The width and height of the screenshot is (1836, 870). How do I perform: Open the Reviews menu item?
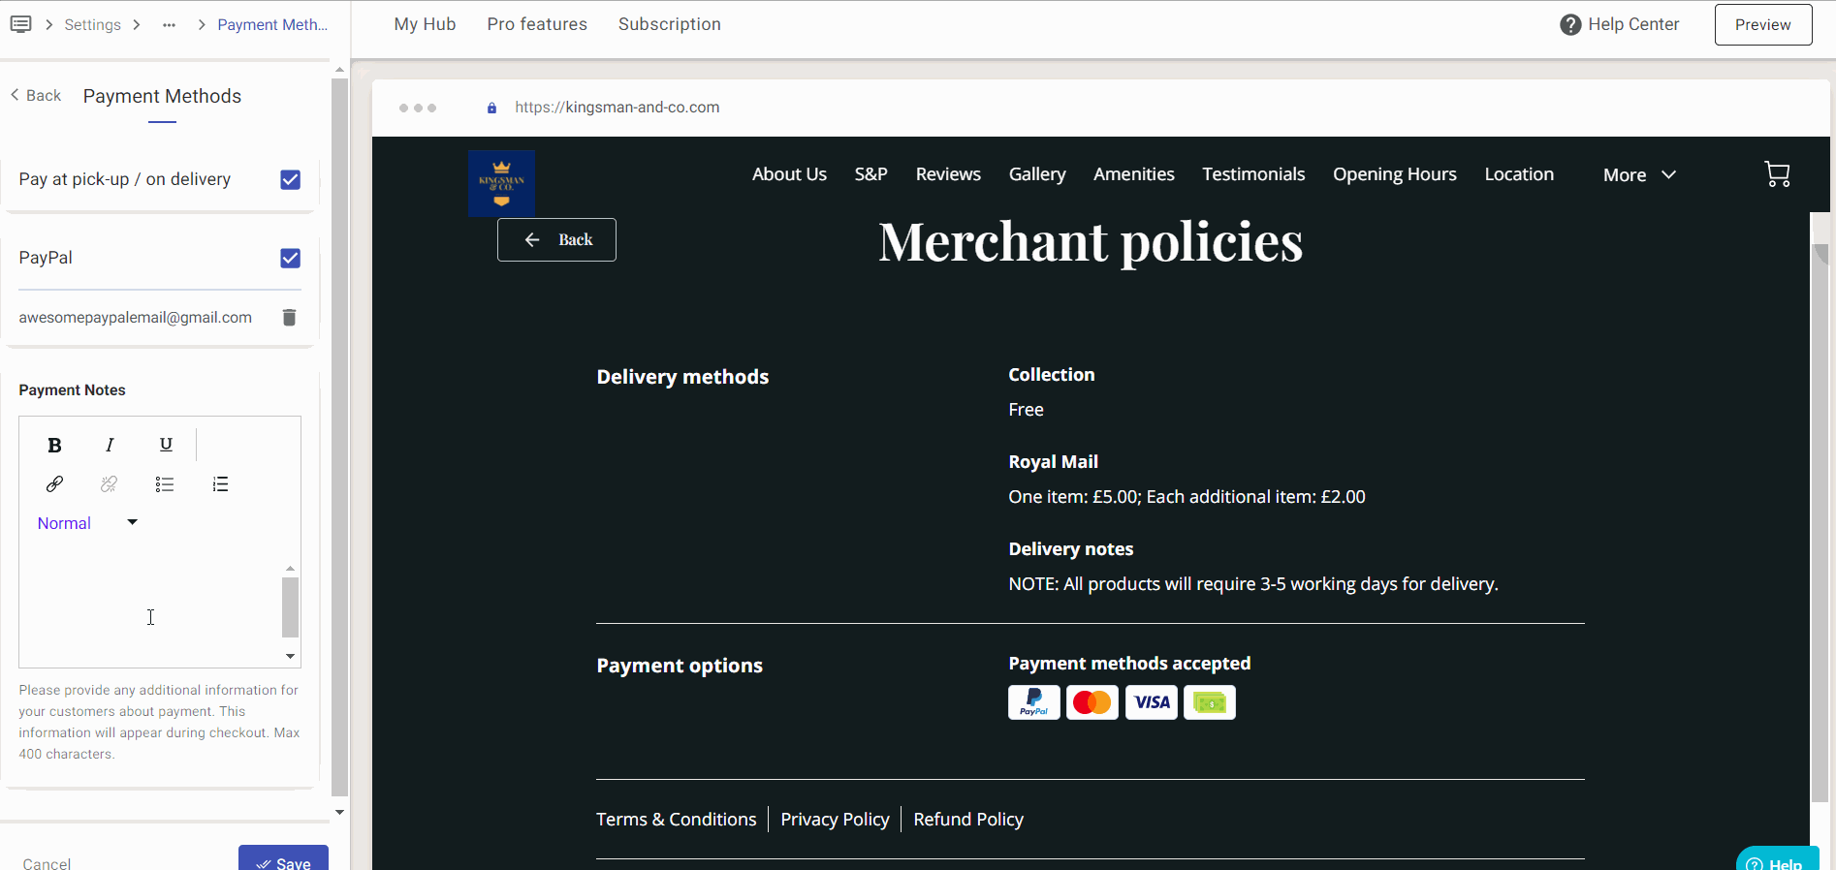948,174
